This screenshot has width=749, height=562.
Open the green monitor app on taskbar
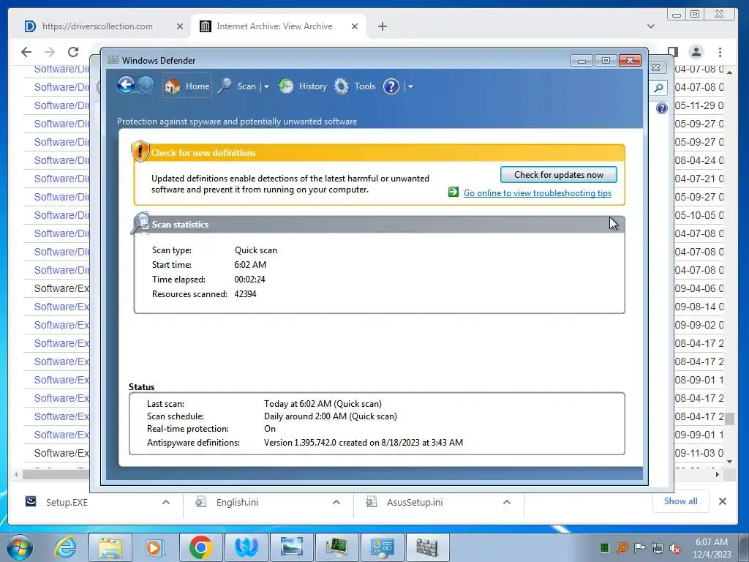click(336, 547)
